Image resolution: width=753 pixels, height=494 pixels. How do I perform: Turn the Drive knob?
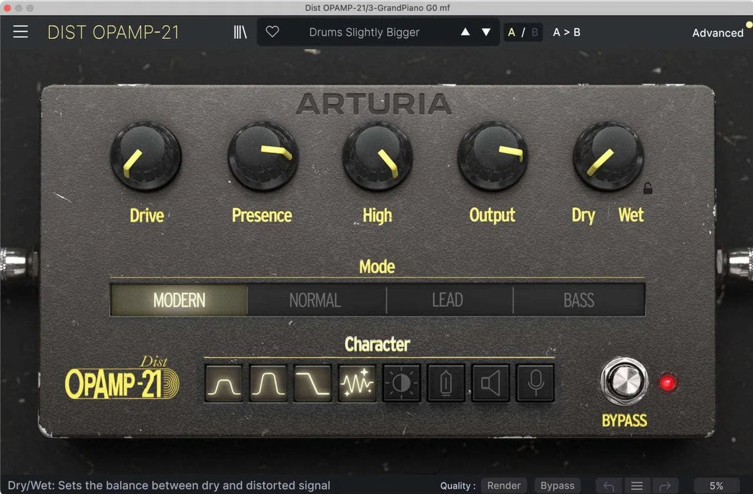tap(146, 157)
